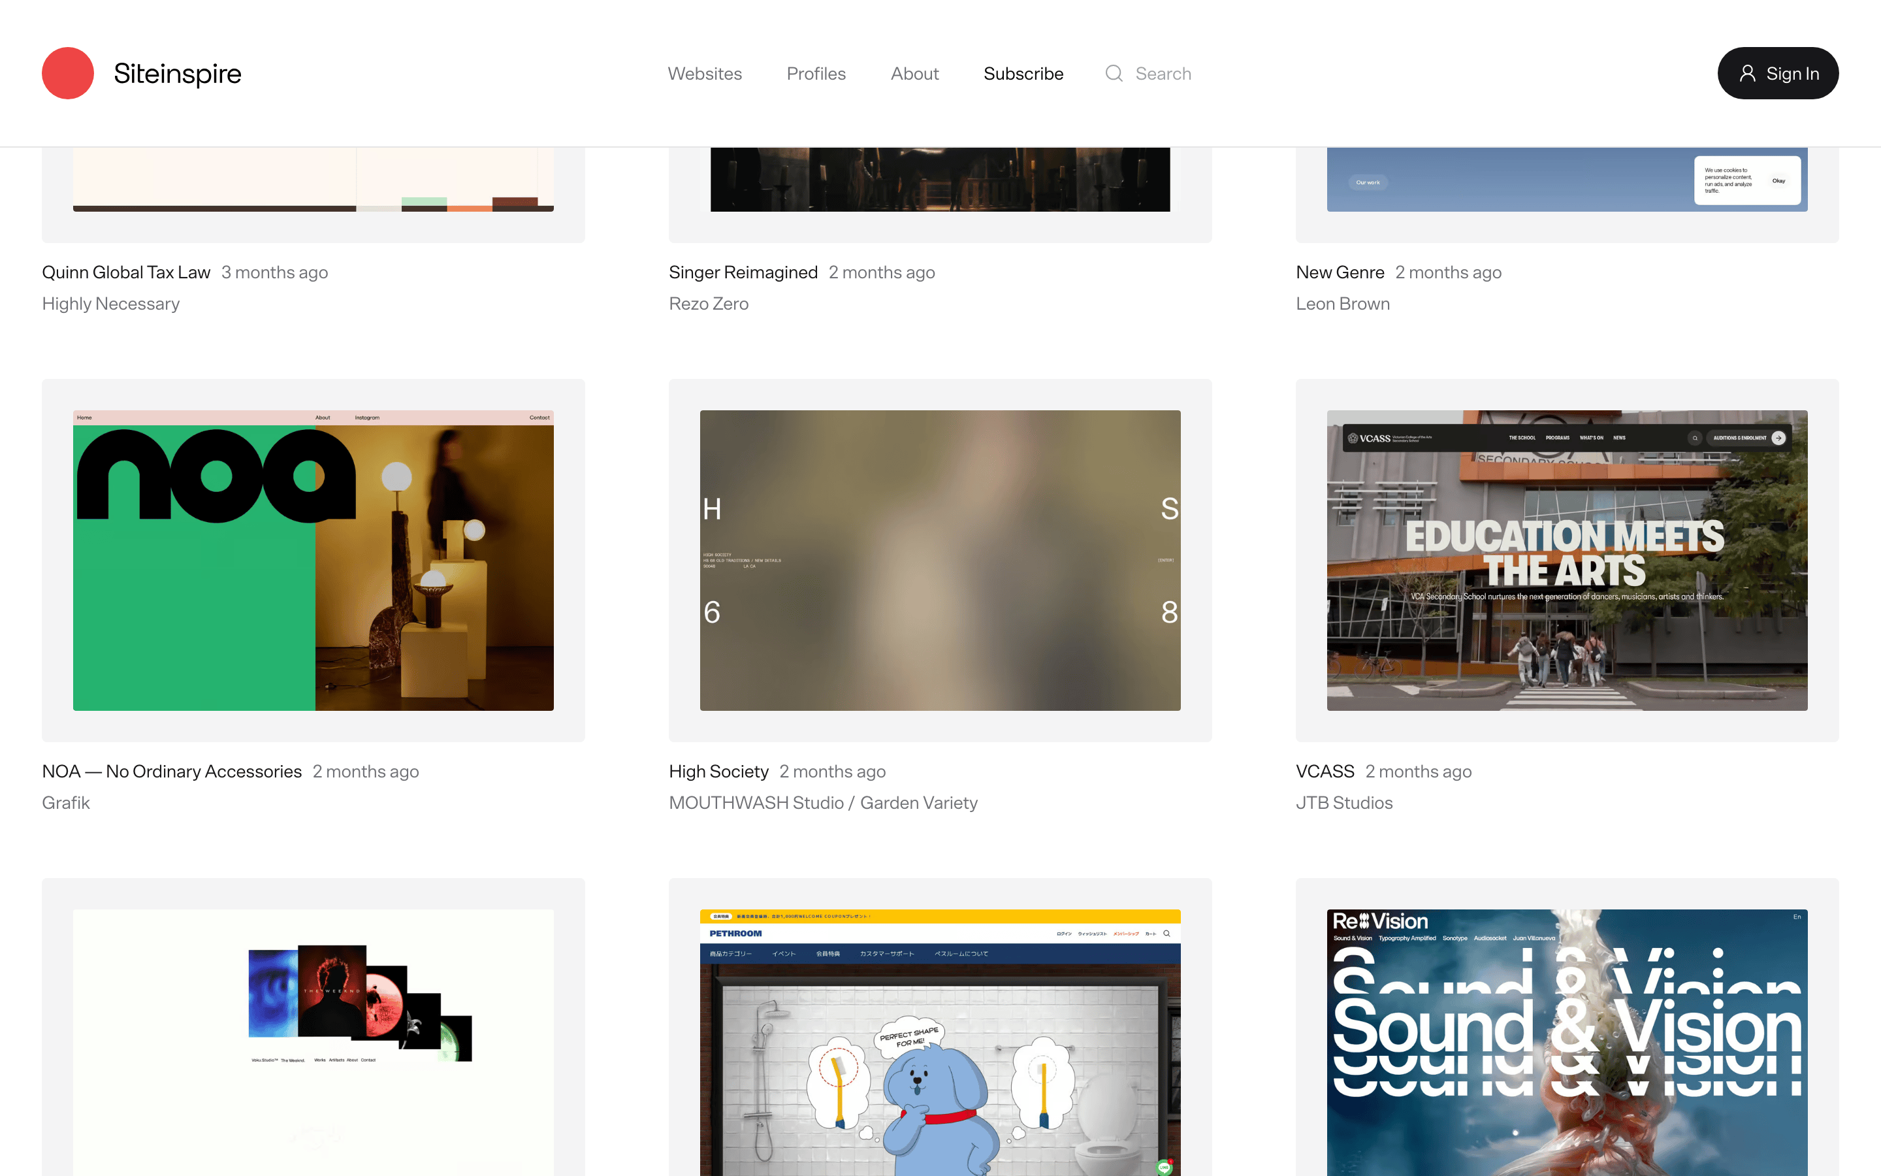Click the search magnifier icon
Image resolution: width=1881 pixels, height=1176 pixels.
pyautogui.click(x=1114, y=73)
